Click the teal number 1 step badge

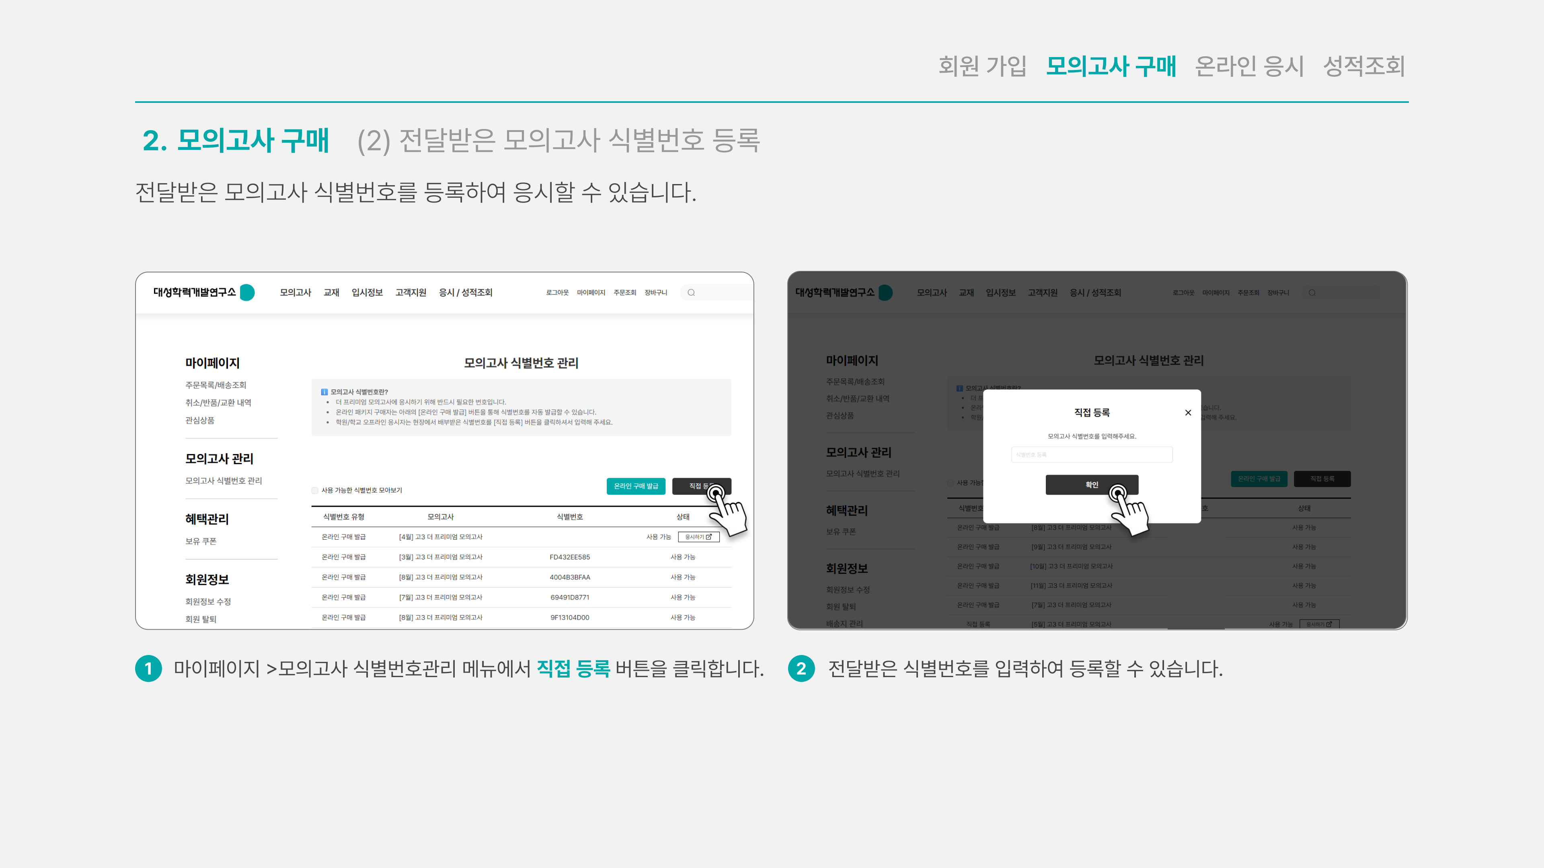tap(149, 669)
